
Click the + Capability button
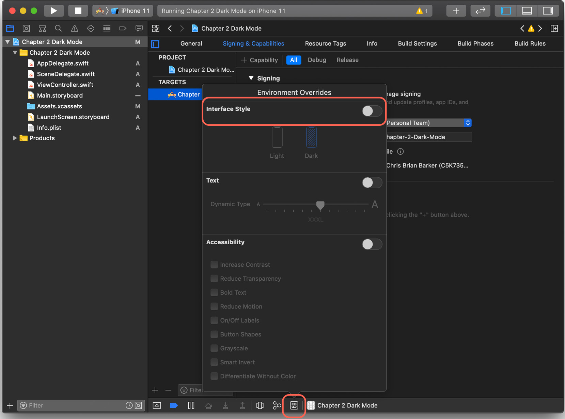click(260, 60)
